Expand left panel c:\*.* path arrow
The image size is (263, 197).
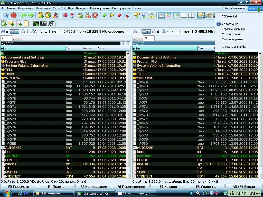[2, 44]
